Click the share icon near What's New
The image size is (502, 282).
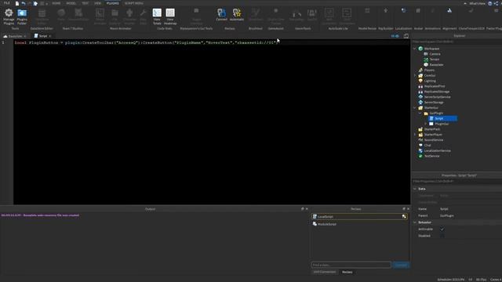point(496,3)
